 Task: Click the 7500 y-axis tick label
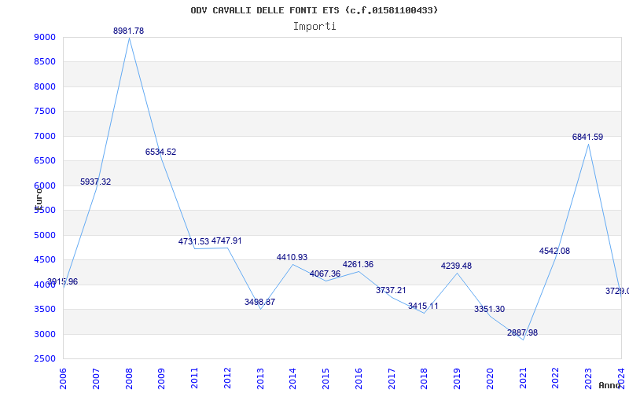45,111
